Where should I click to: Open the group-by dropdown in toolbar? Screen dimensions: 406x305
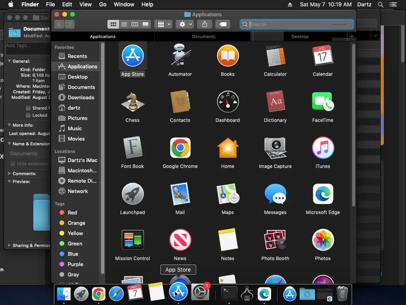[x=163, y=24]
